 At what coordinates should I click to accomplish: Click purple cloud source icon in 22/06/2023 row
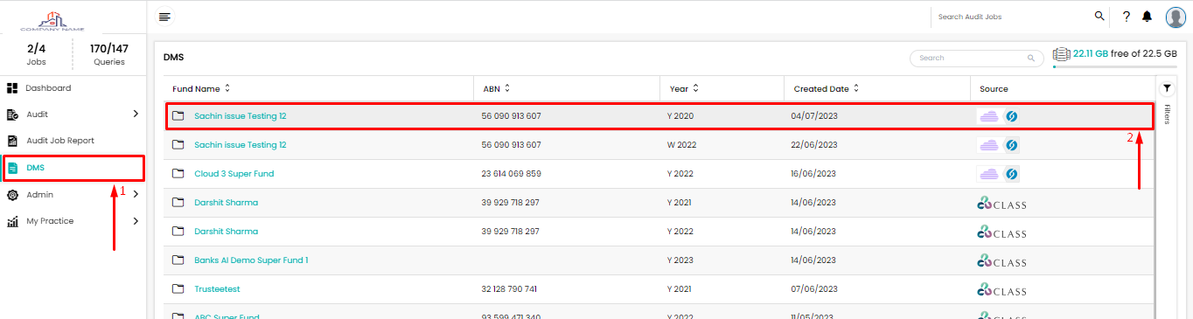coord(989,145)
